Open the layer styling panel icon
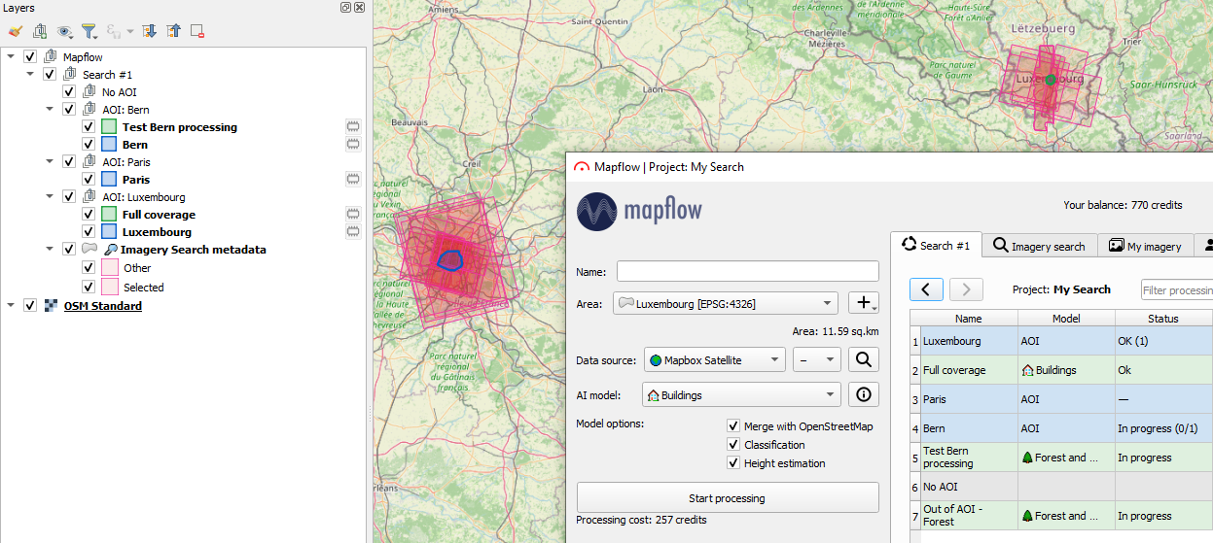This screenshot has height=543, width=1213. click(15, 31)
